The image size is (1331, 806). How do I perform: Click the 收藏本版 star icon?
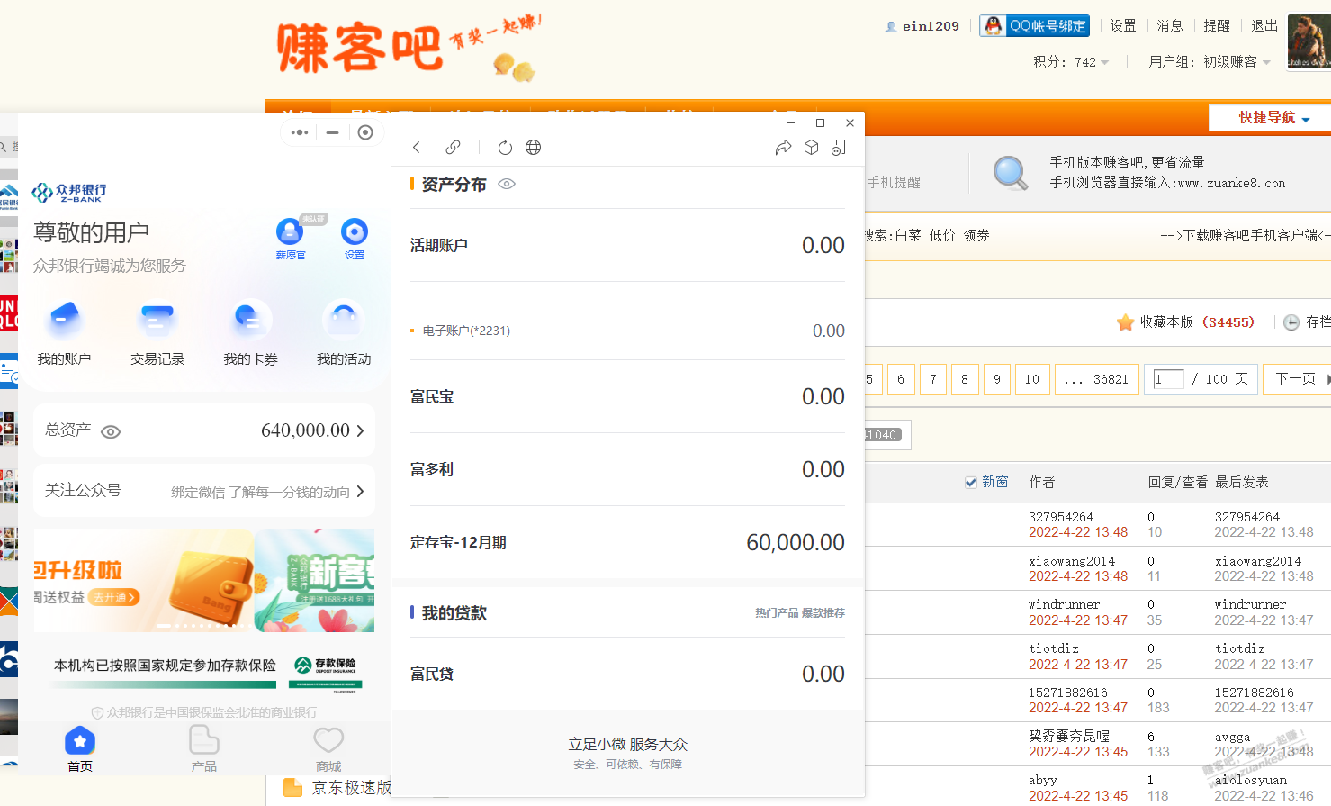pyautogui.click(x=1125, y=322)
